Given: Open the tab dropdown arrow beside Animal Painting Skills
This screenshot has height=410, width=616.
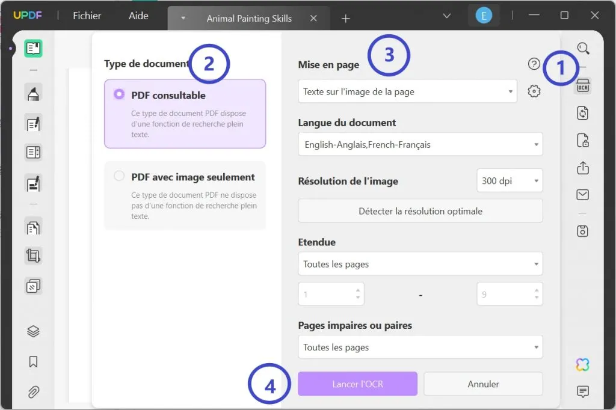Looking at the screenshot, I should pyautogui.click(x=183, y=18).
